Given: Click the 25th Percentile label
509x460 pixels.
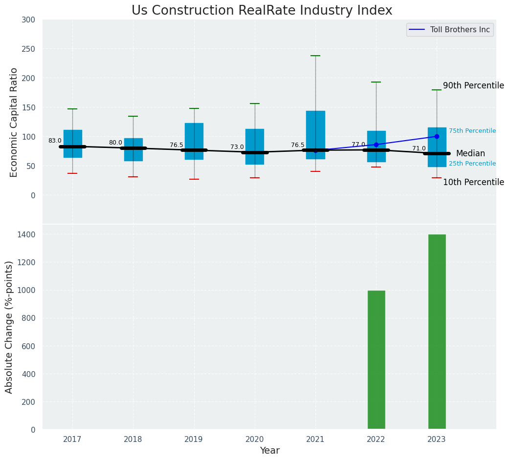Looking at the screenshot, I should click(472, 164).
